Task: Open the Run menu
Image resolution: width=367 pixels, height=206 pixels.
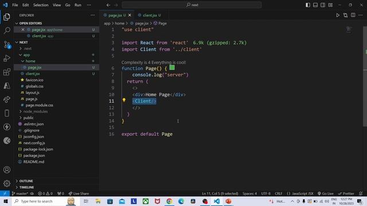Action: tap(78, 5)
